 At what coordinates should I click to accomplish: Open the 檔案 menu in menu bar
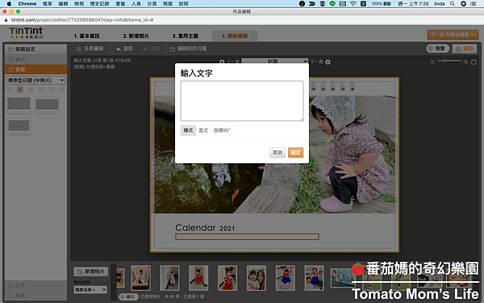point(48,4)
